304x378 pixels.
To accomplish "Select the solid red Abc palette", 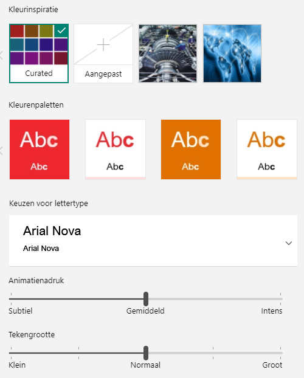I will coord(40,149).
